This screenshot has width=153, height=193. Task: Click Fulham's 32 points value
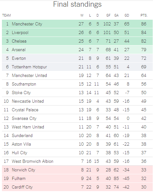coord(144,178)
